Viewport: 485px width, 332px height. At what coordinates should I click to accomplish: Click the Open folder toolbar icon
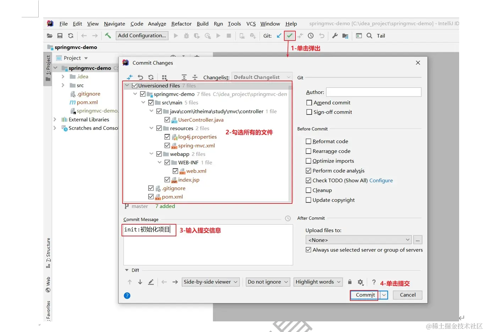(x=50, y=36)
